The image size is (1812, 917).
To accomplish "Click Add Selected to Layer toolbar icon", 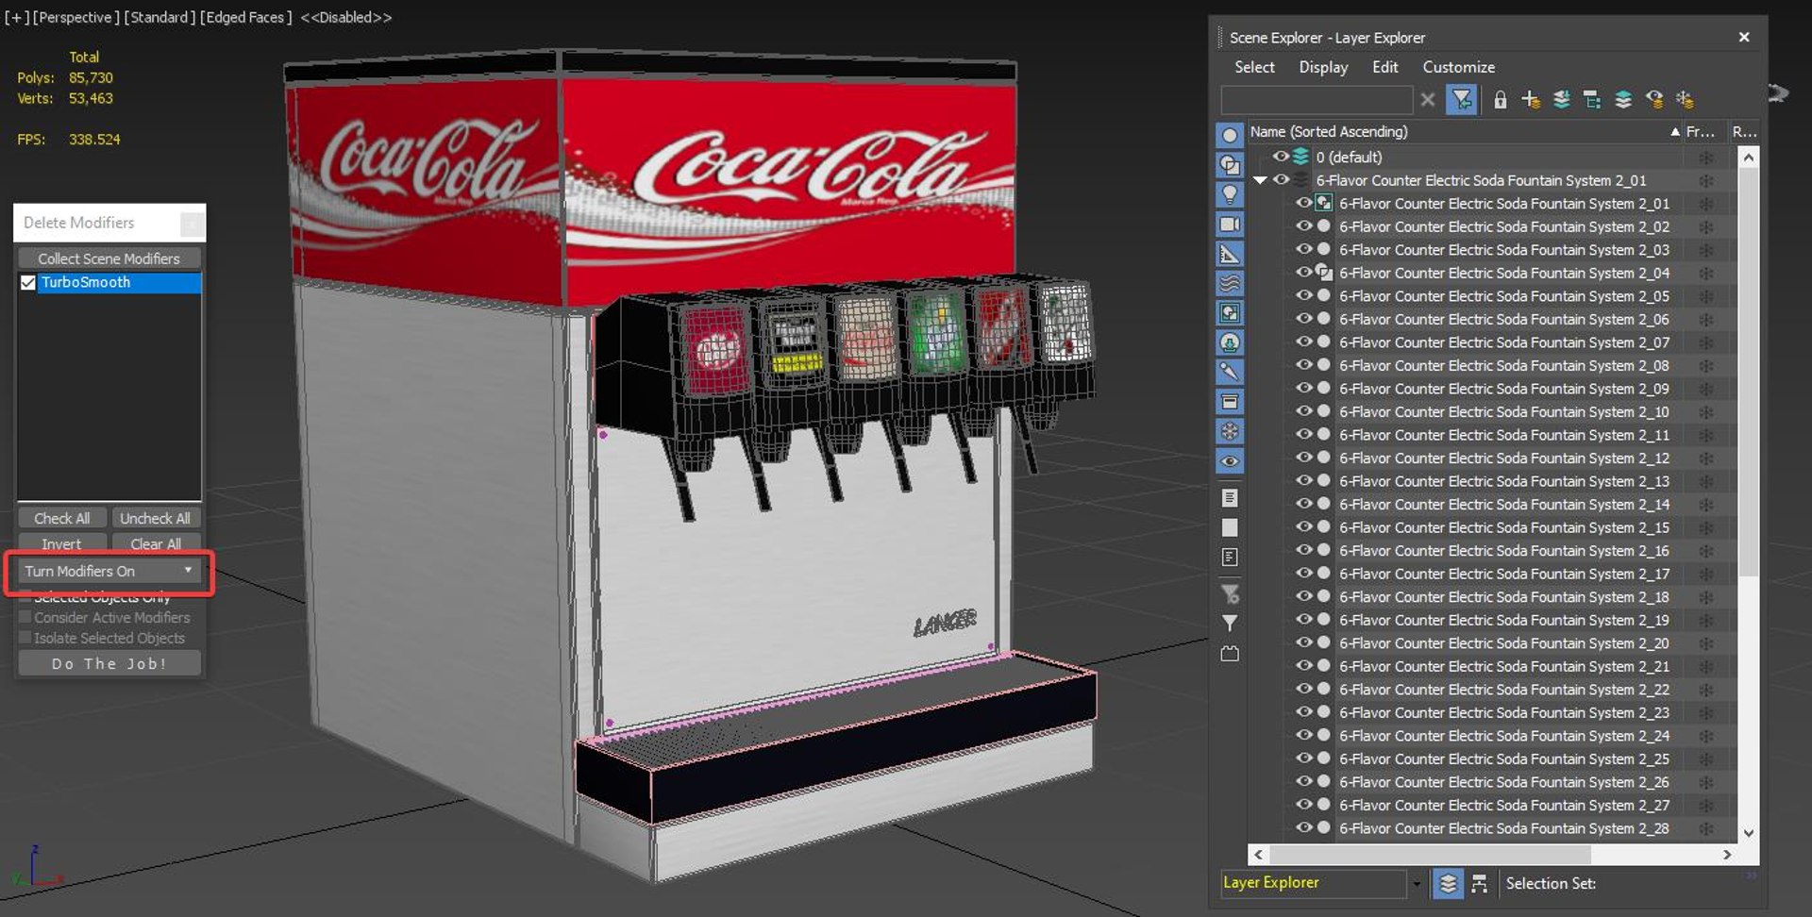I will 1562,99.
